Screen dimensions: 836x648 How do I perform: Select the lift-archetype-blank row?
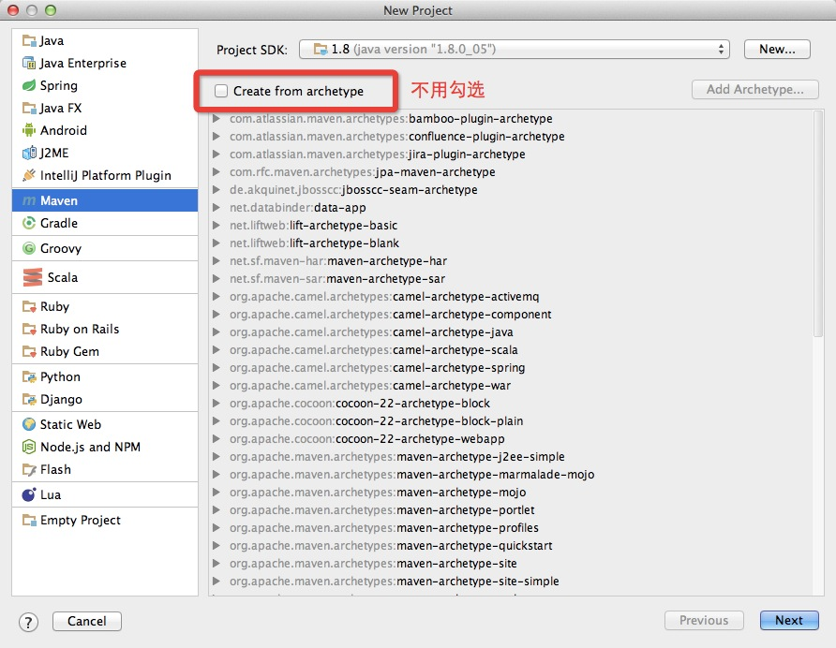click(512, 243)
